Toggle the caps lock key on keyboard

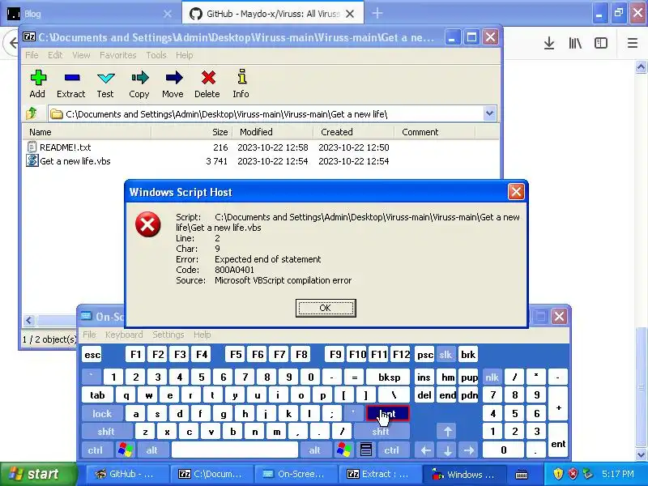tap(102, 413)
